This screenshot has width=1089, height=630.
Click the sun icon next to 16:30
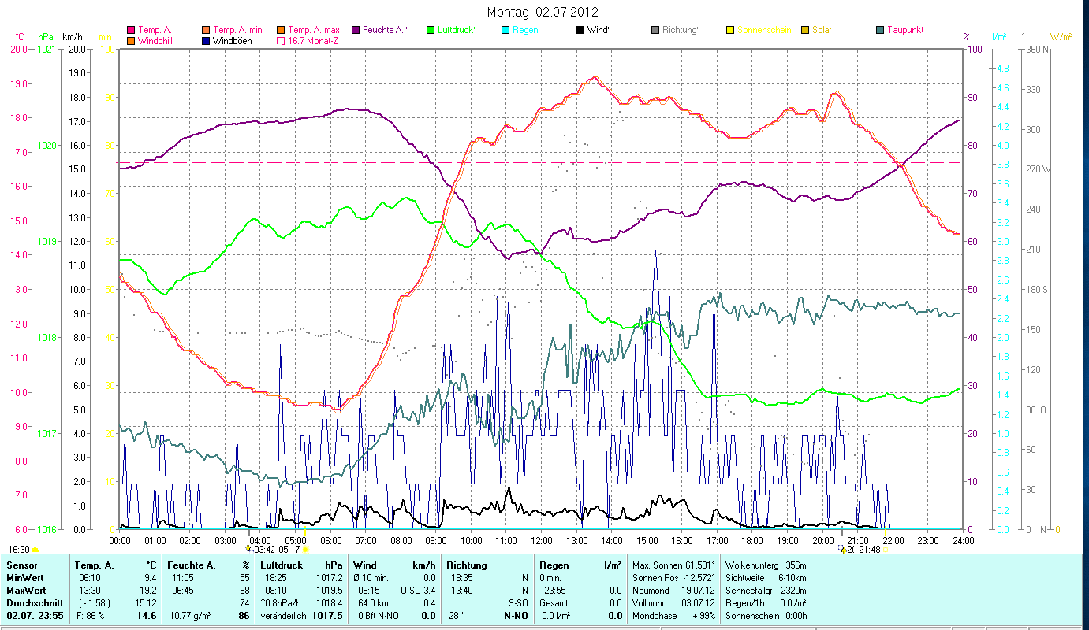click(x=35, y=550)
